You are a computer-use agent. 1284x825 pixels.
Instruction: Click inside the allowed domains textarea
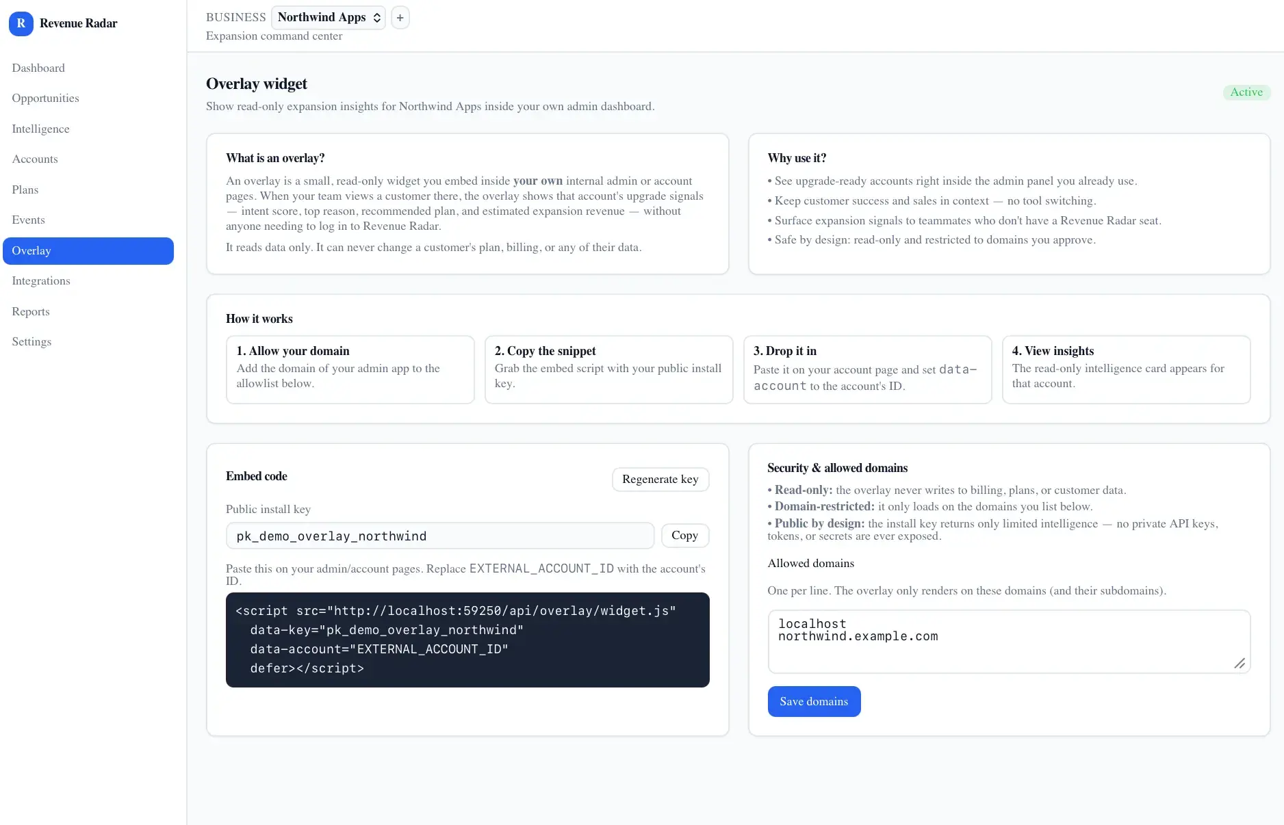(1009, 641)
